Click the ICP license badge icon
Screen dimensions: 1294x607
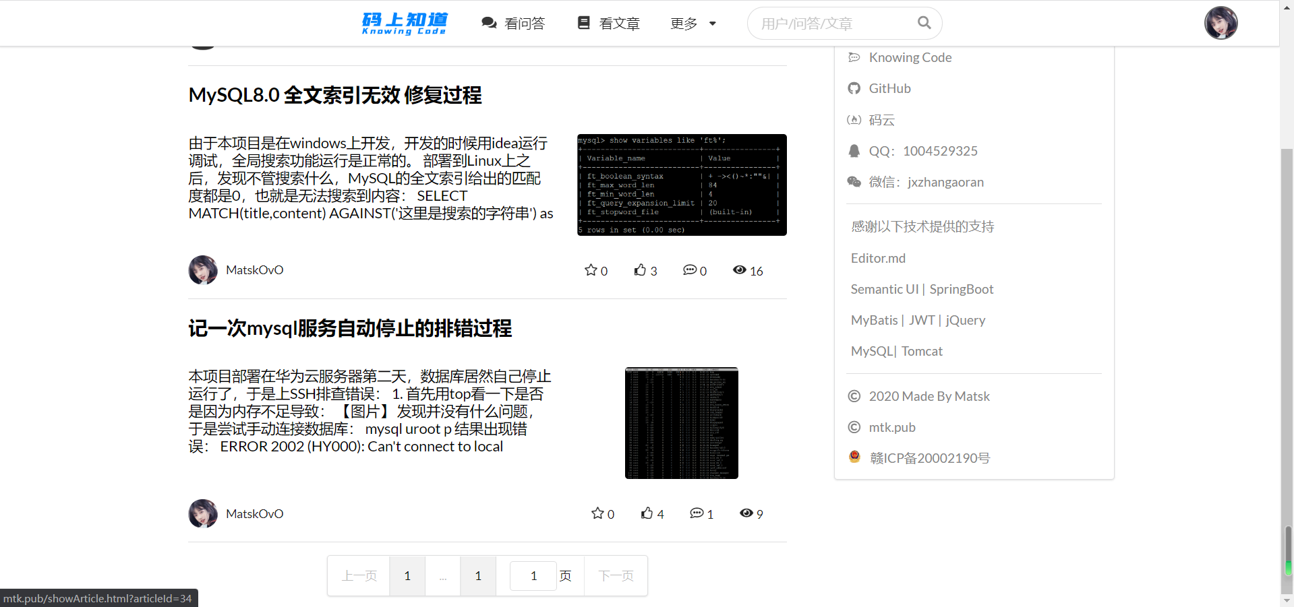pos(854,457)
